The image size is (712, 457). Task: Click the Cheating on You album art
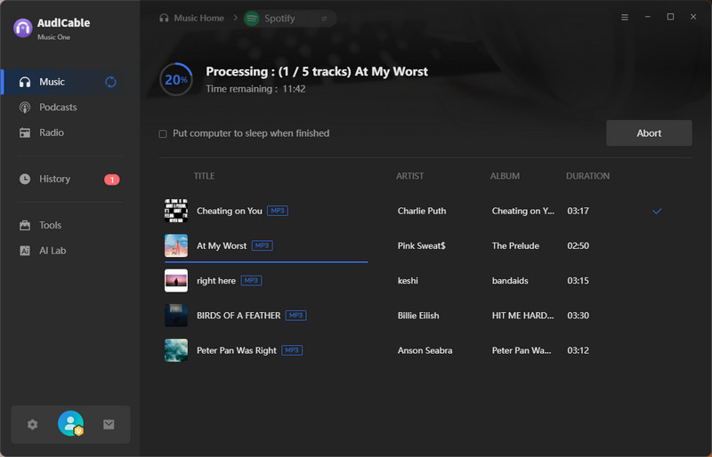[x=176, y=211]
